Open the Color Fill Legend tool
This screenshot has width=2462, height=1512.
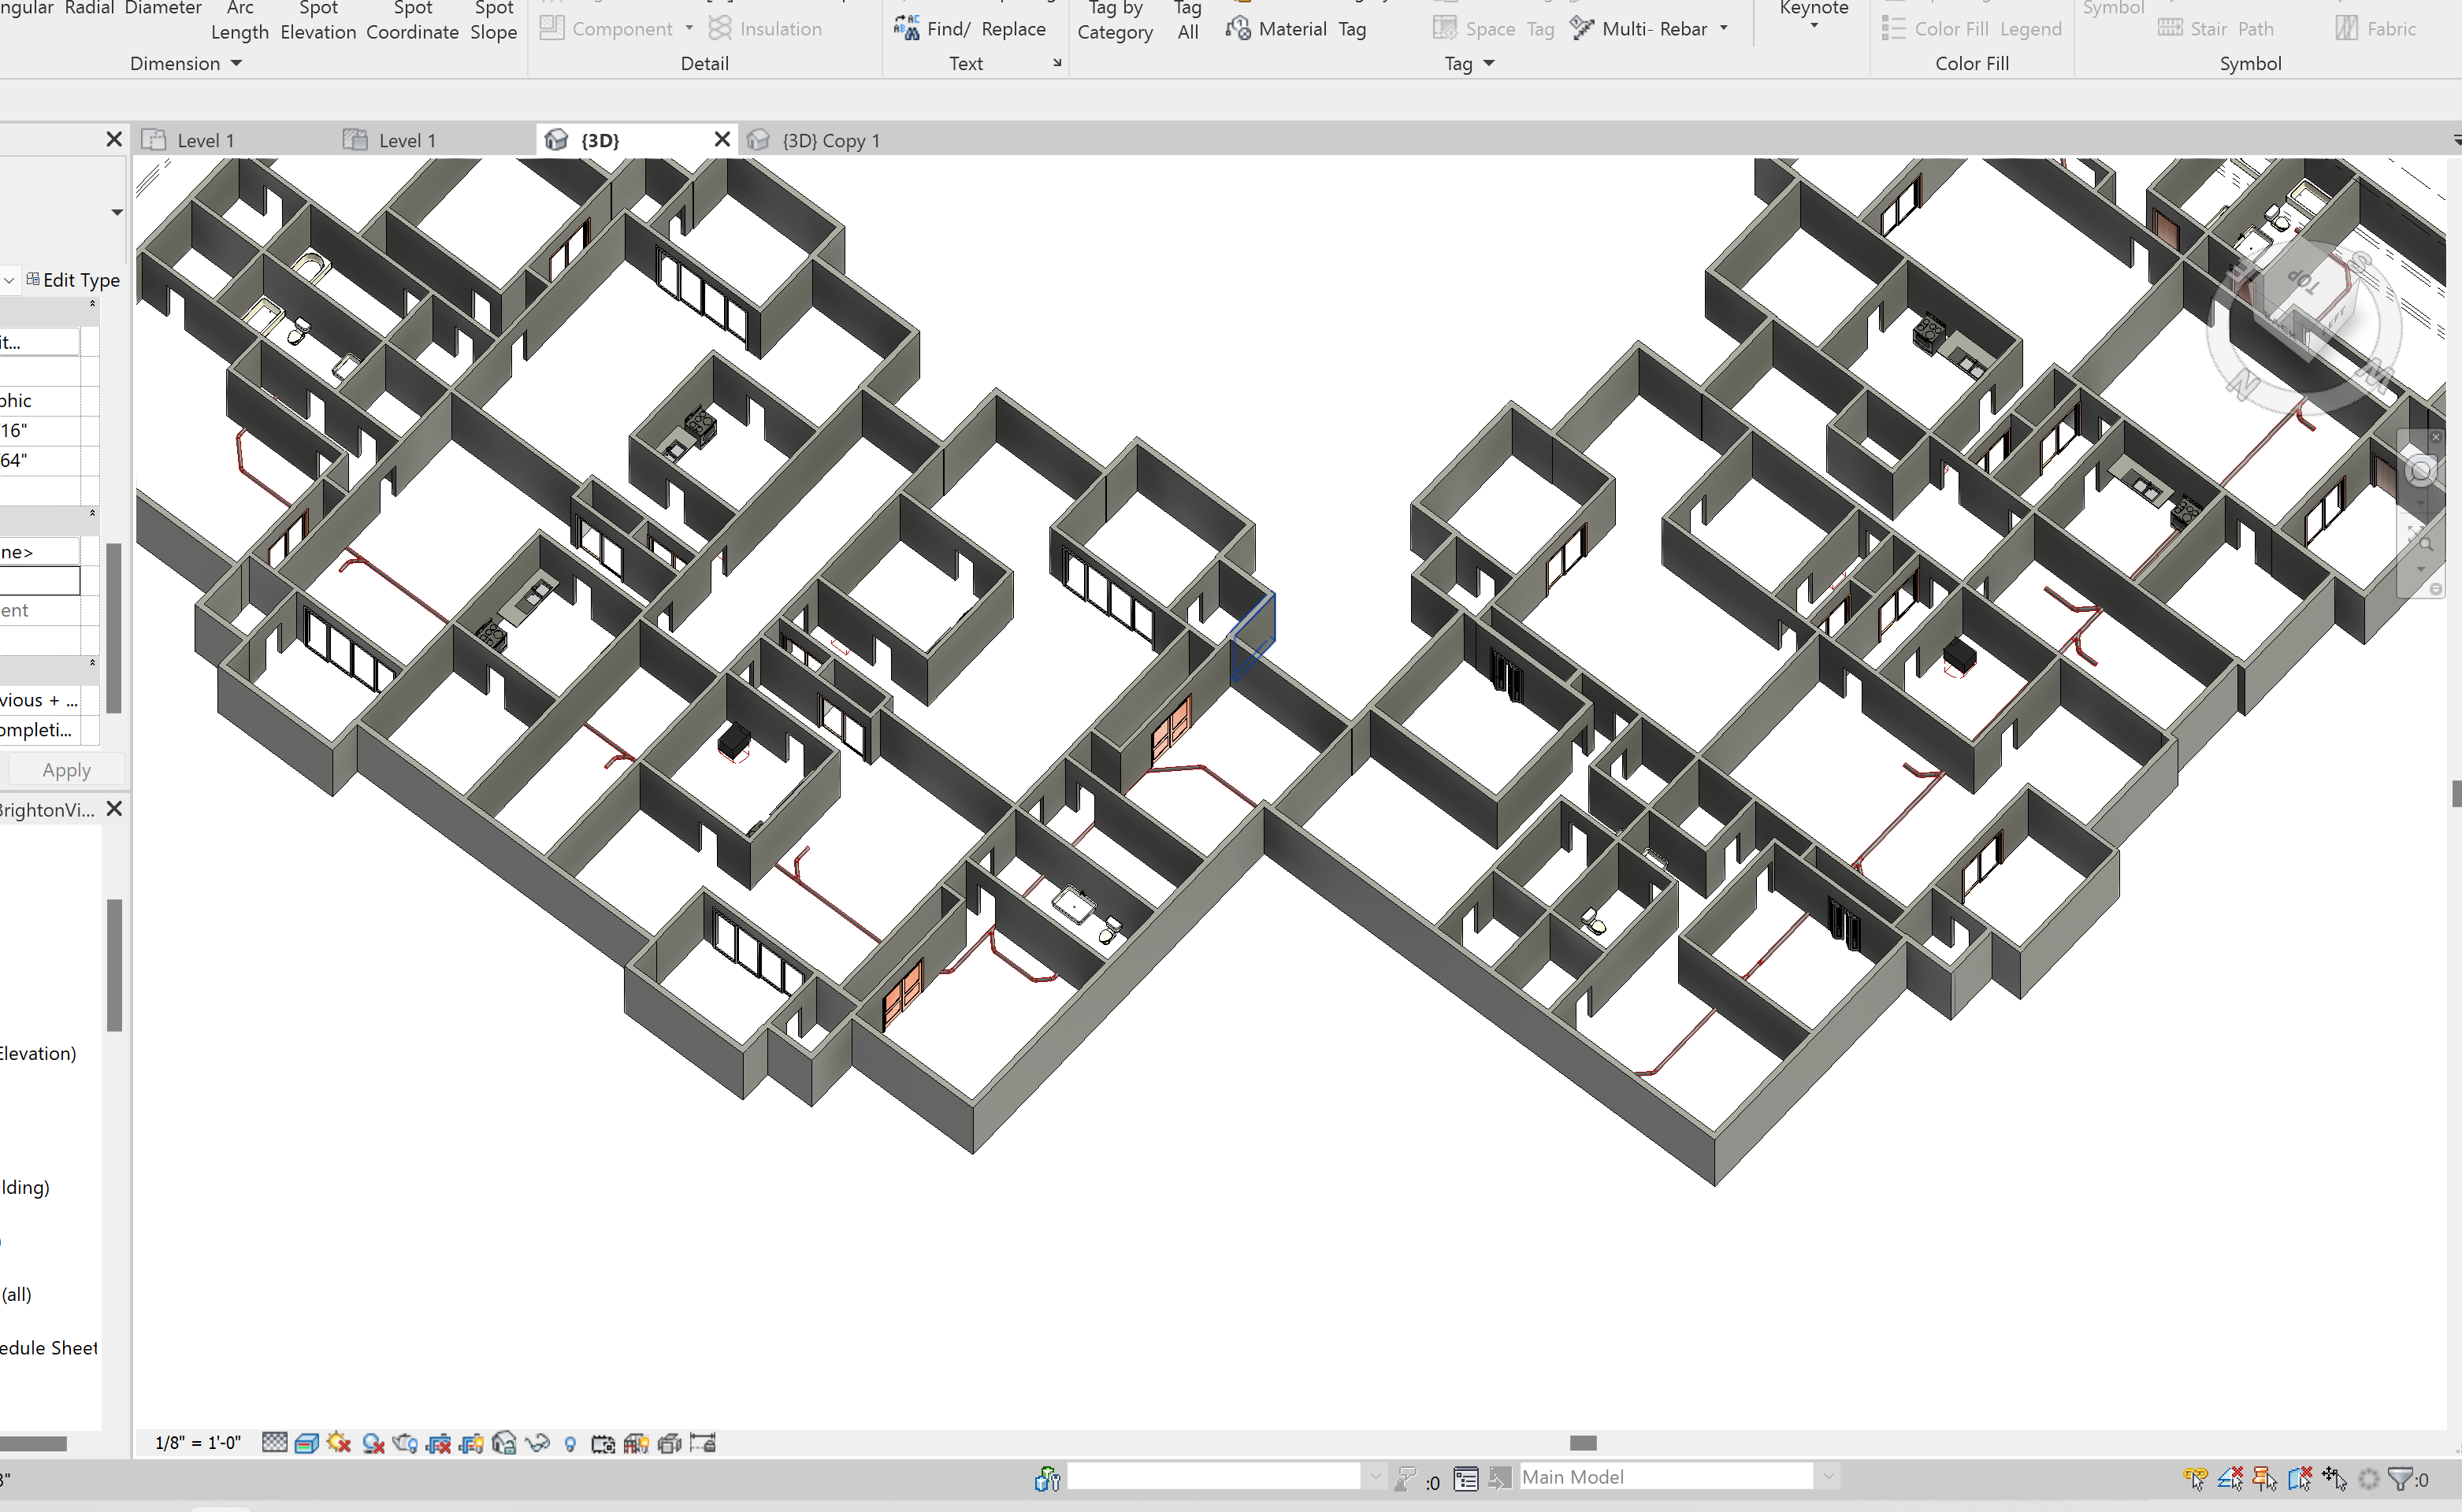point(1970,28)
